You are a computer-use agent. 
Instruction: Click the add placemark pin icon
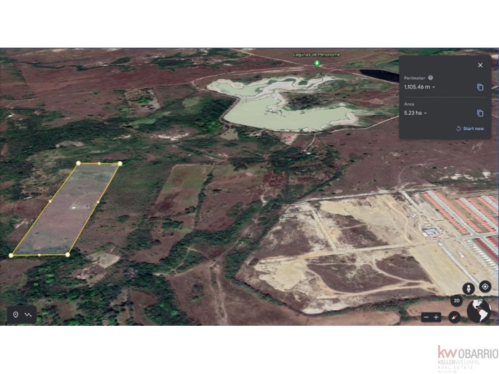coord(16,315)
